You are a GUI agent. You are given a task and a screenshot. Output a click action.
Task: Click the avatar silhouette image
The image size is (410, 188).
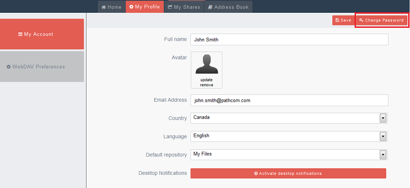(206, 64)
